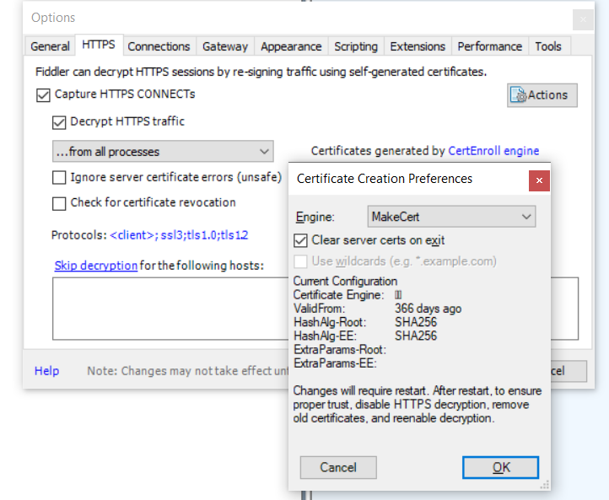Click the Actions button with gear icon
The width and height of the screenshot is (609, 500).
click(x=542, y=95)
